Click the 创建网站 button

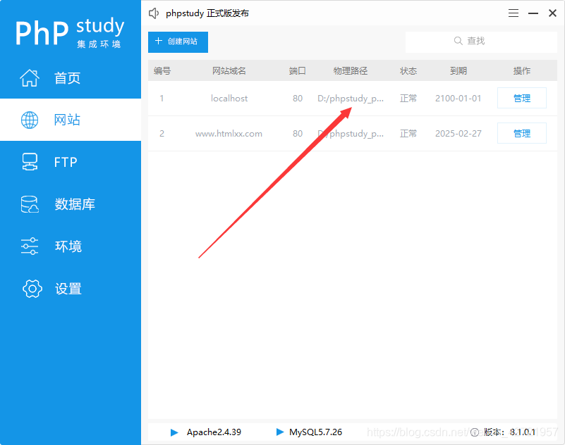[178, 42]
